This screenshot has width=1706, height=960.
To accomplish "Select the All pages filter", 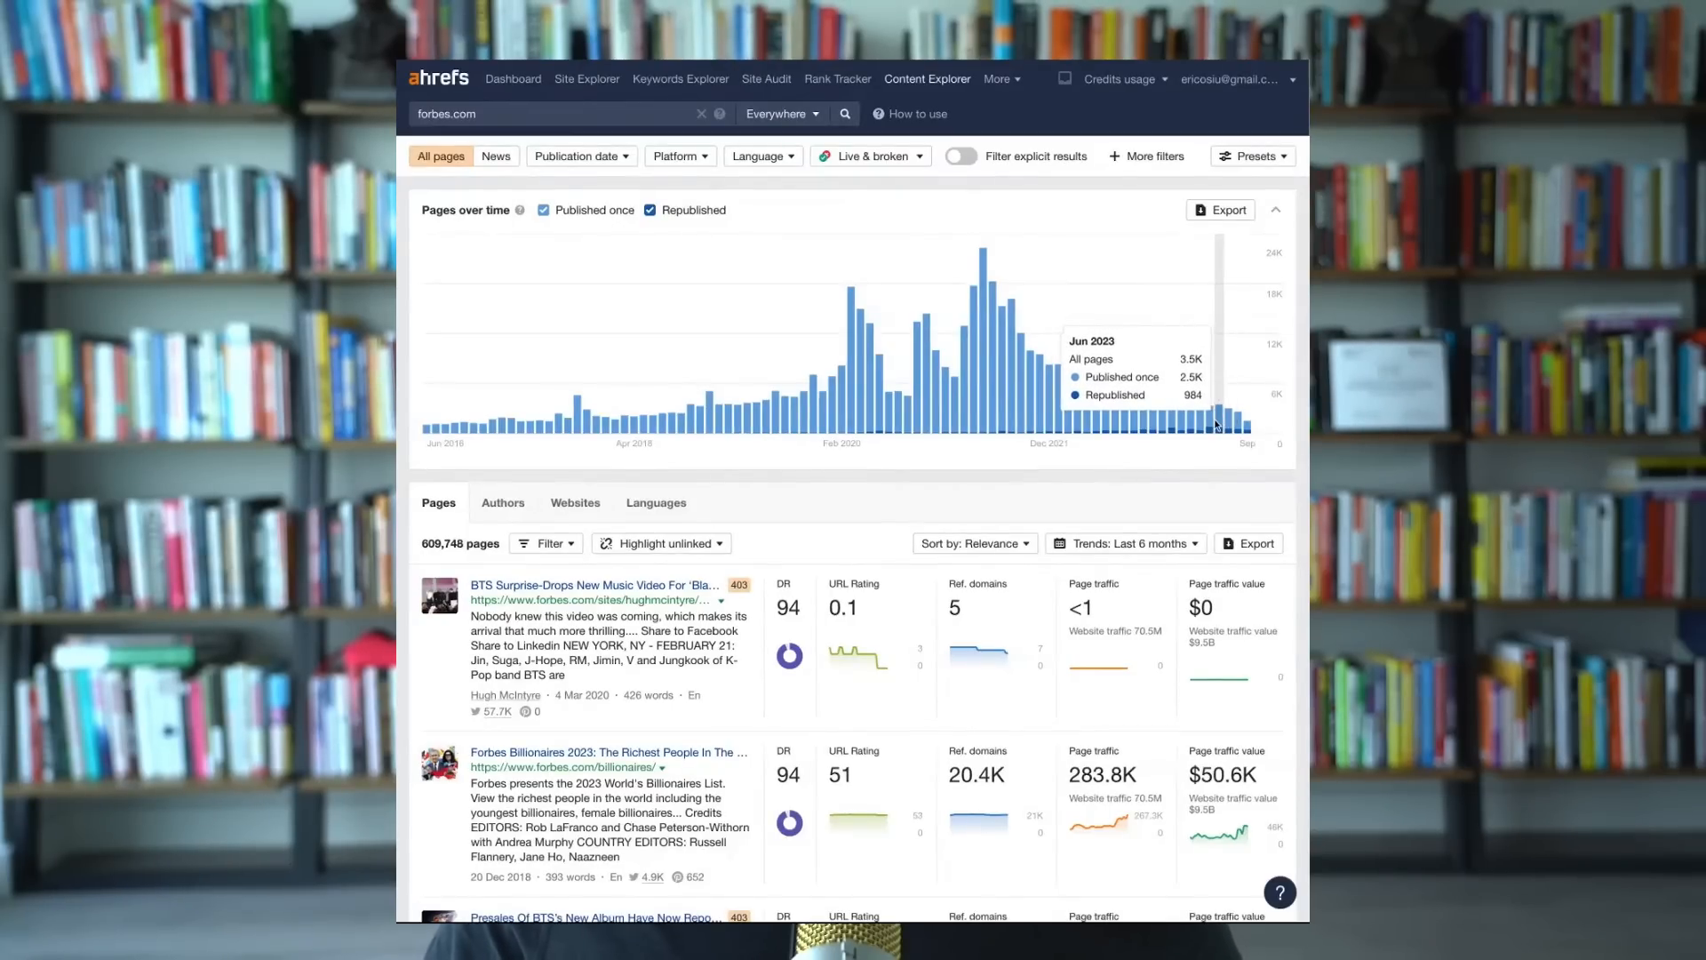I will click(x=441, y=156).
